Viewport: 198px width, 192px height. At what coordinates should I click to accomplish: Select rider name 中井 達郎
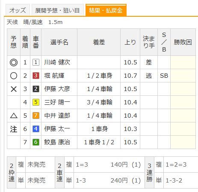pos(57,116)
